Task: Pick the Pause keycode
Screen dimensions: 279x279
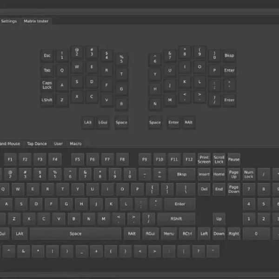Action: tap(234, 159)
